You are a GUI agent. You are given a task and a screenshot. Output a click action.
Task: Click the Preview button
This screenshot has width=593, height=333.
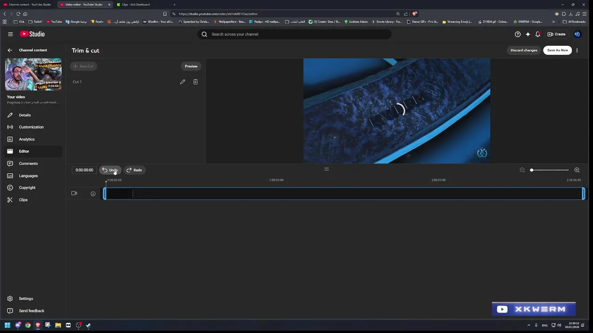[x=191, y=66]
